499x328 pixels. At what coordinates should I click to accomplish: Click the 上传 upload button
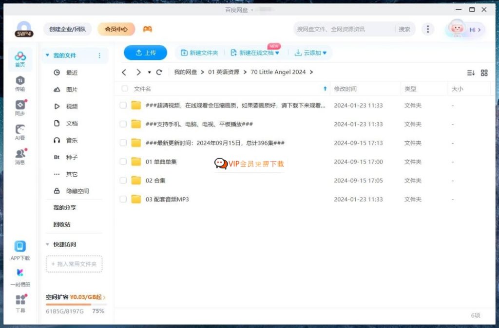pos(145,53)
